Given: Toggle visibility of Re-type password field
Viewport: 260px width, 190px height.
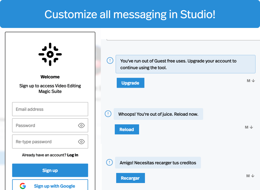Looking at the screenshot, I should (81, 142).
